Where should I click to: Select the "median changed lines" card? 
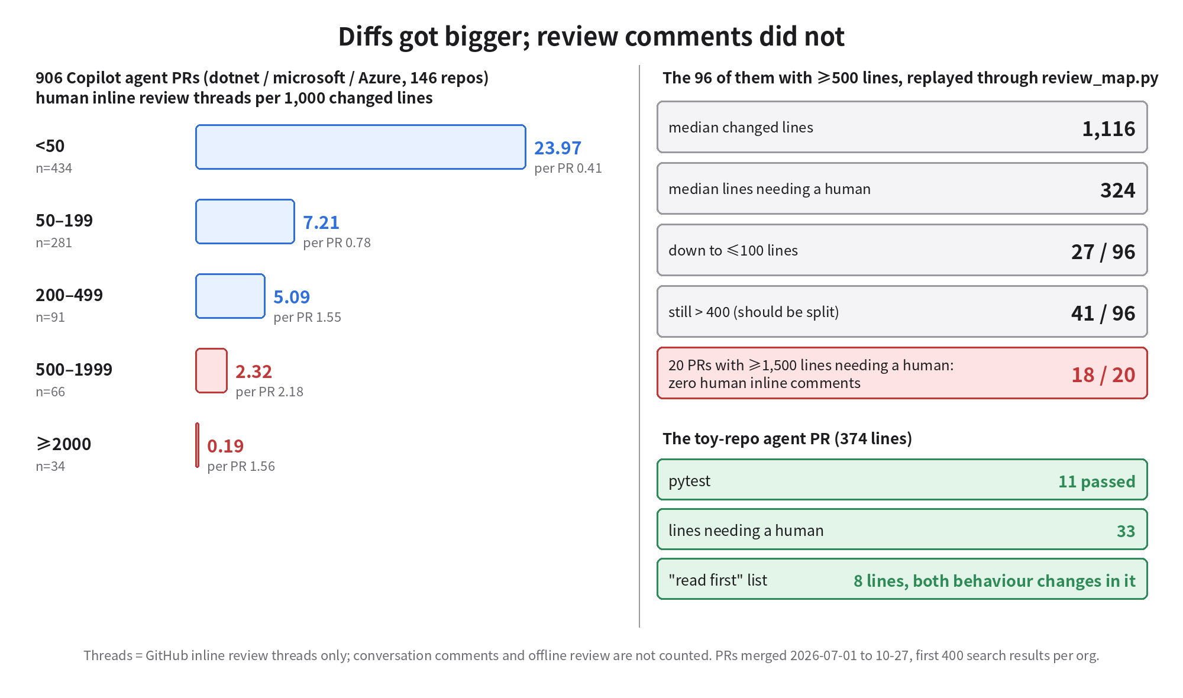click(902, 127)
